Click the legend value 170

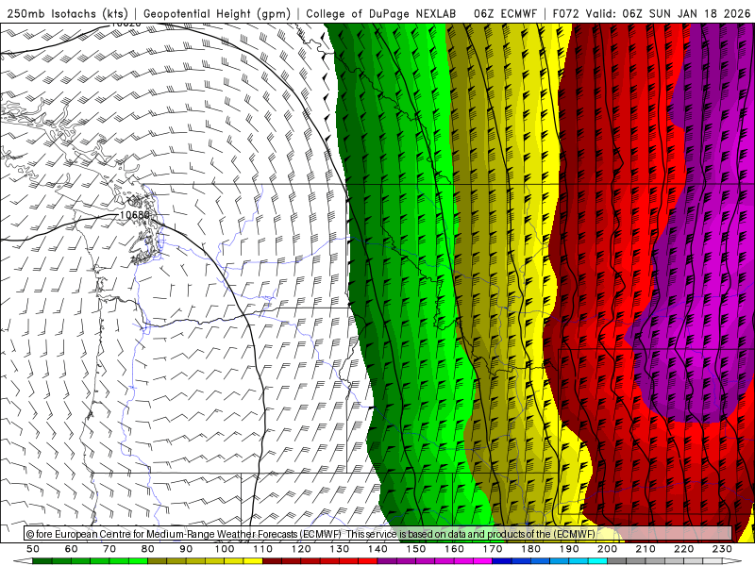pyautogui.click(x=493, y=549)
